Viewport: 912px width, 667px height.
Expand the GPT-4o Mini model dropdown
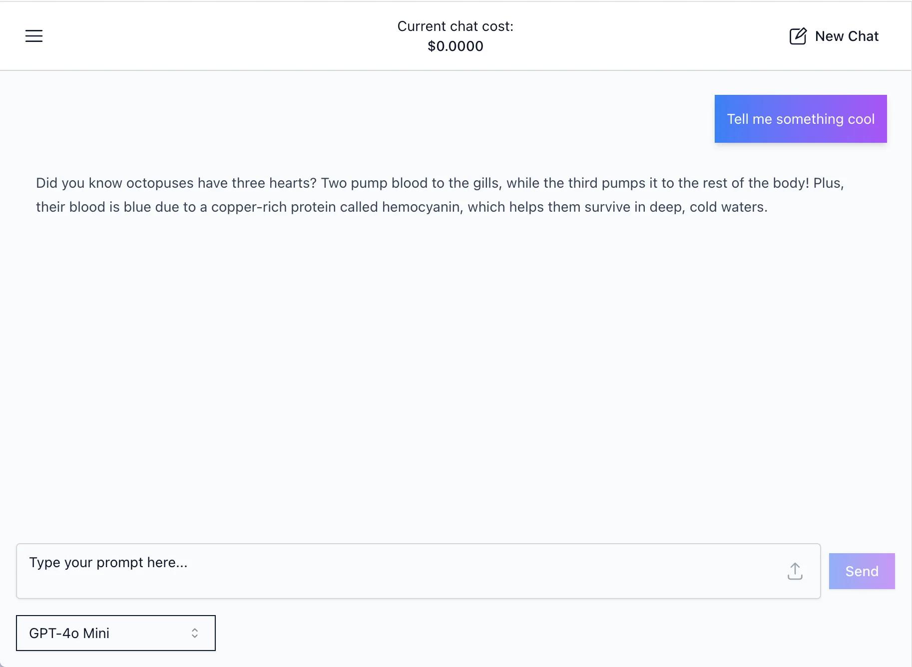(x=115, y=633)
